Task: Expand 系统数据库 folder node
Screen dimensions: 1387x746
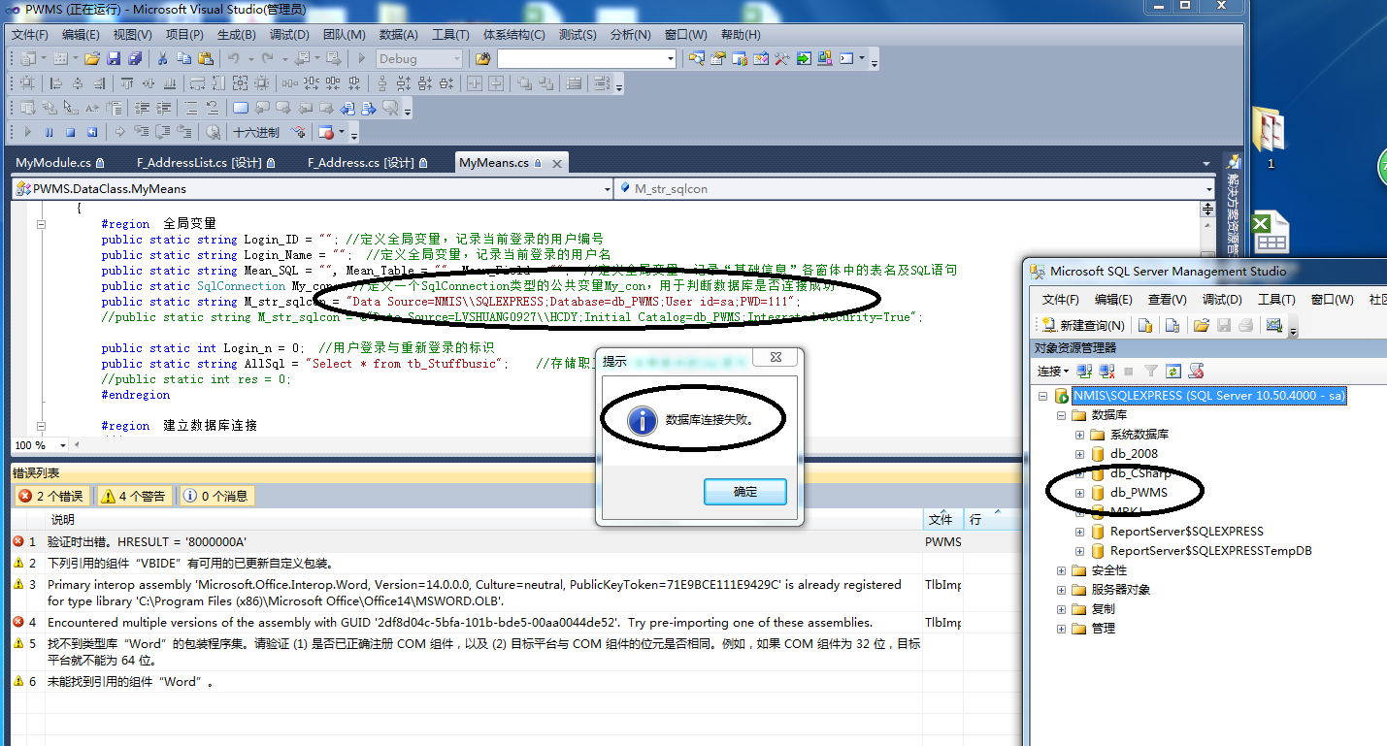Action: (1079, 435)
